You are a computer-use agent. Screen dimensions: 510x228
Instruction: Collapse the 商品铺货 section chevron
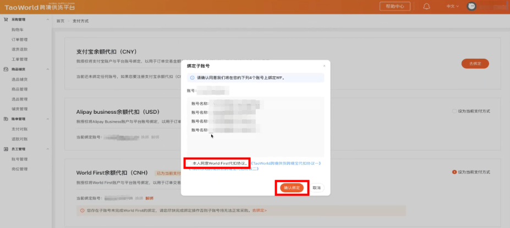(x=47, y=69)
